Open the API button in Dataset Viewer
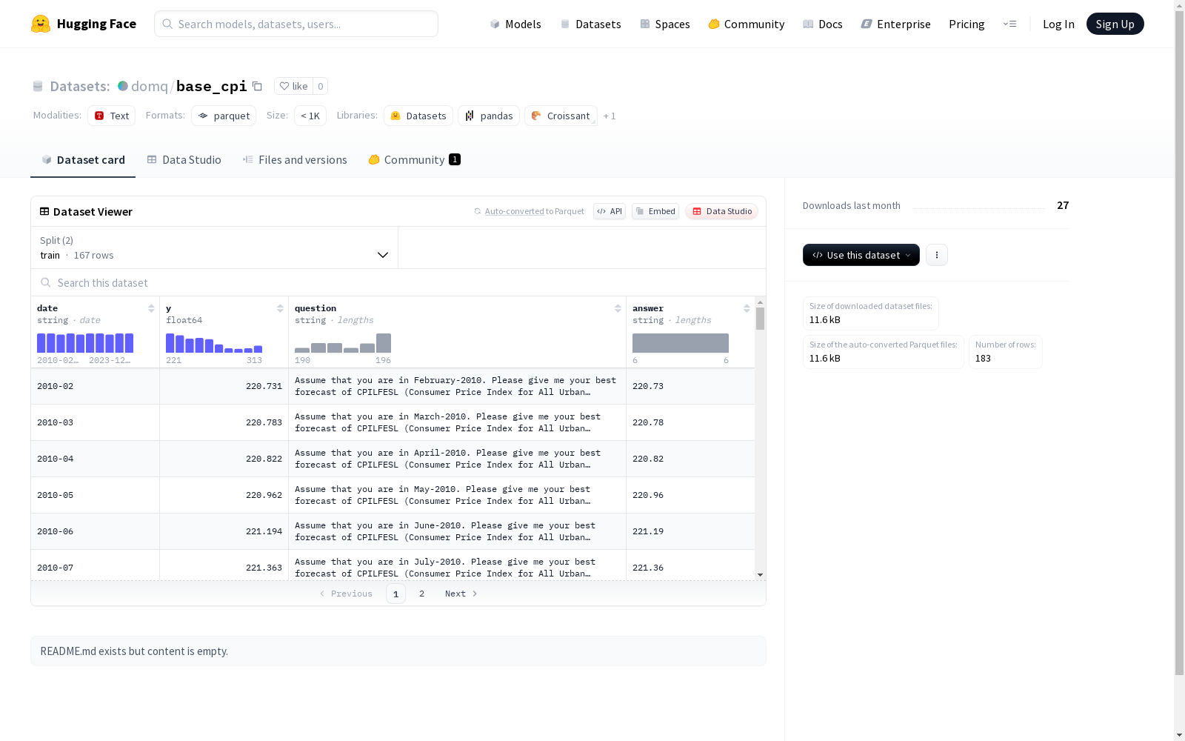 610,211
